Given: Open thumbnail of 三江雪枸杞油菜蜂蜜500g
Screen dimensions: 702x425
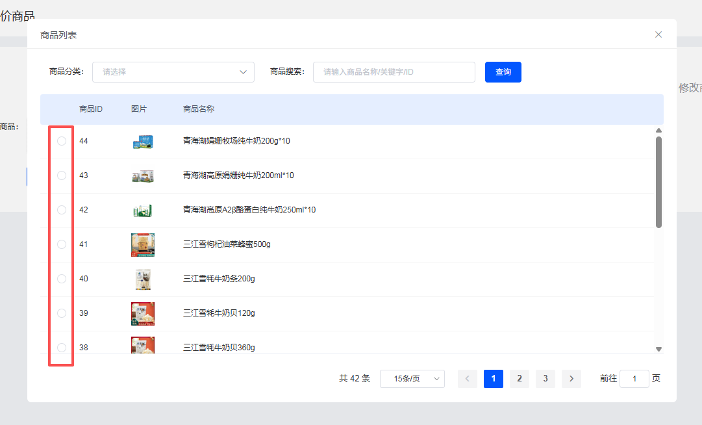Looking at the screenshot, I should [143, 244].
